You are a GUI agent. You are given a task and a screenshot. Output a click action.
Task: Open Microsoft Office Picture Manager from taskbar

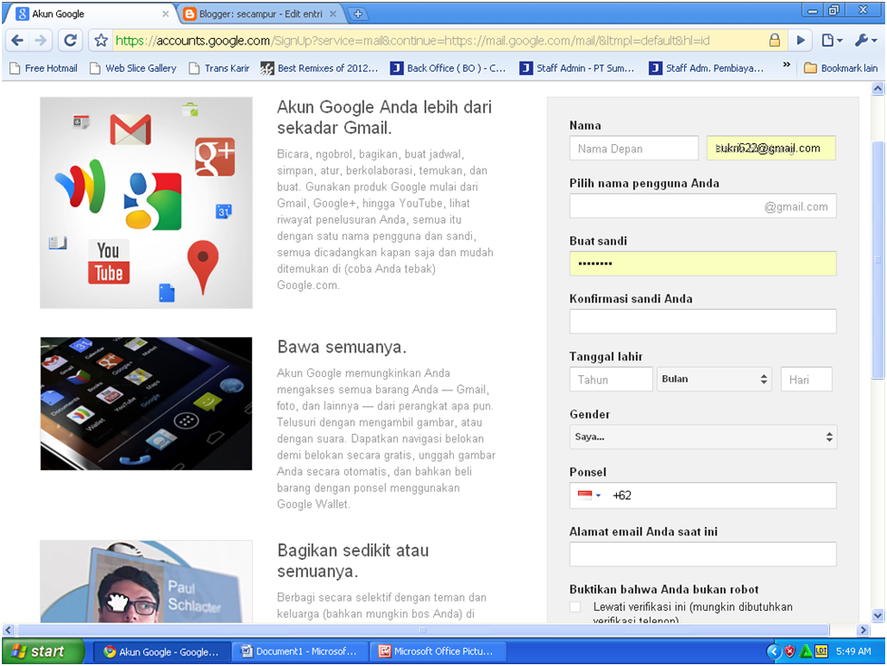pyautogui.click(x=439, y=651)
